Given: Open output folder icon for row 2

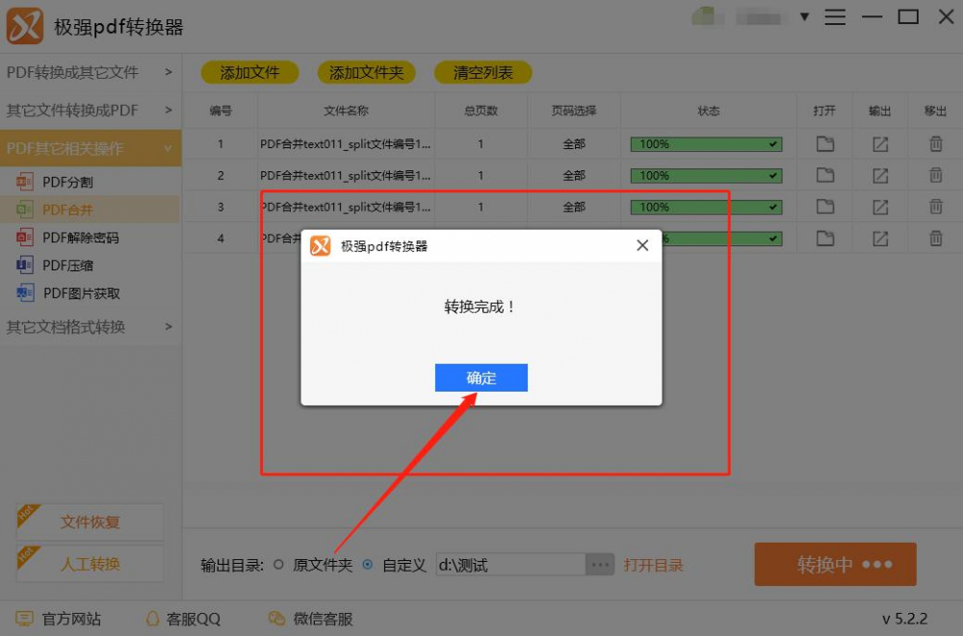Looking at the screenshot, I should pos(880,175).
